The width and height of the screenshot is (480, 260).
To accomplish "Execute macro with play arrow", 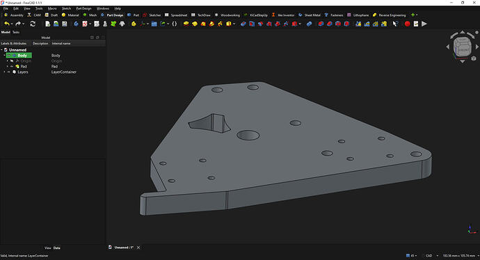I will coord(424,24).
